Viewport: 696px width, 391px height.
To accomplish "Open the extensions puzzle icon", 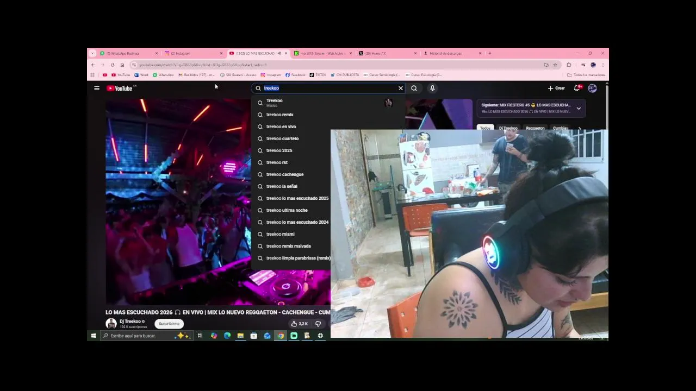I will [569, 65].
